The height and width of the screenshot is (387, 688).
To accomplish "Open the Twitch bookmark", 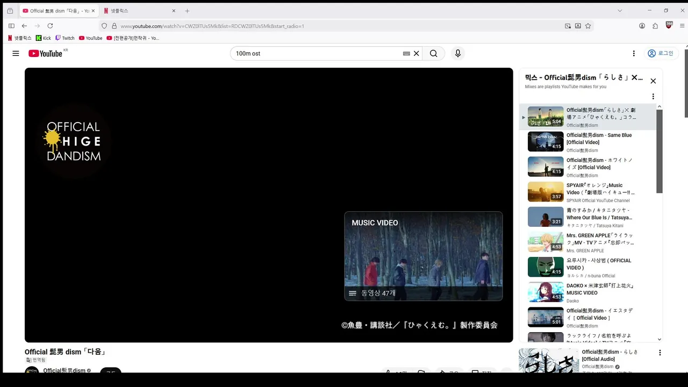I will 65,38.
